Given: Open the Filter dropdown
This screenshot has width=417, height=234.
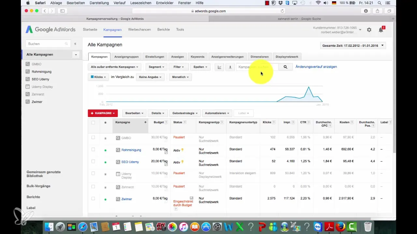Looking at the screenshot, I should pyautogui.click(x=179, y=67).
